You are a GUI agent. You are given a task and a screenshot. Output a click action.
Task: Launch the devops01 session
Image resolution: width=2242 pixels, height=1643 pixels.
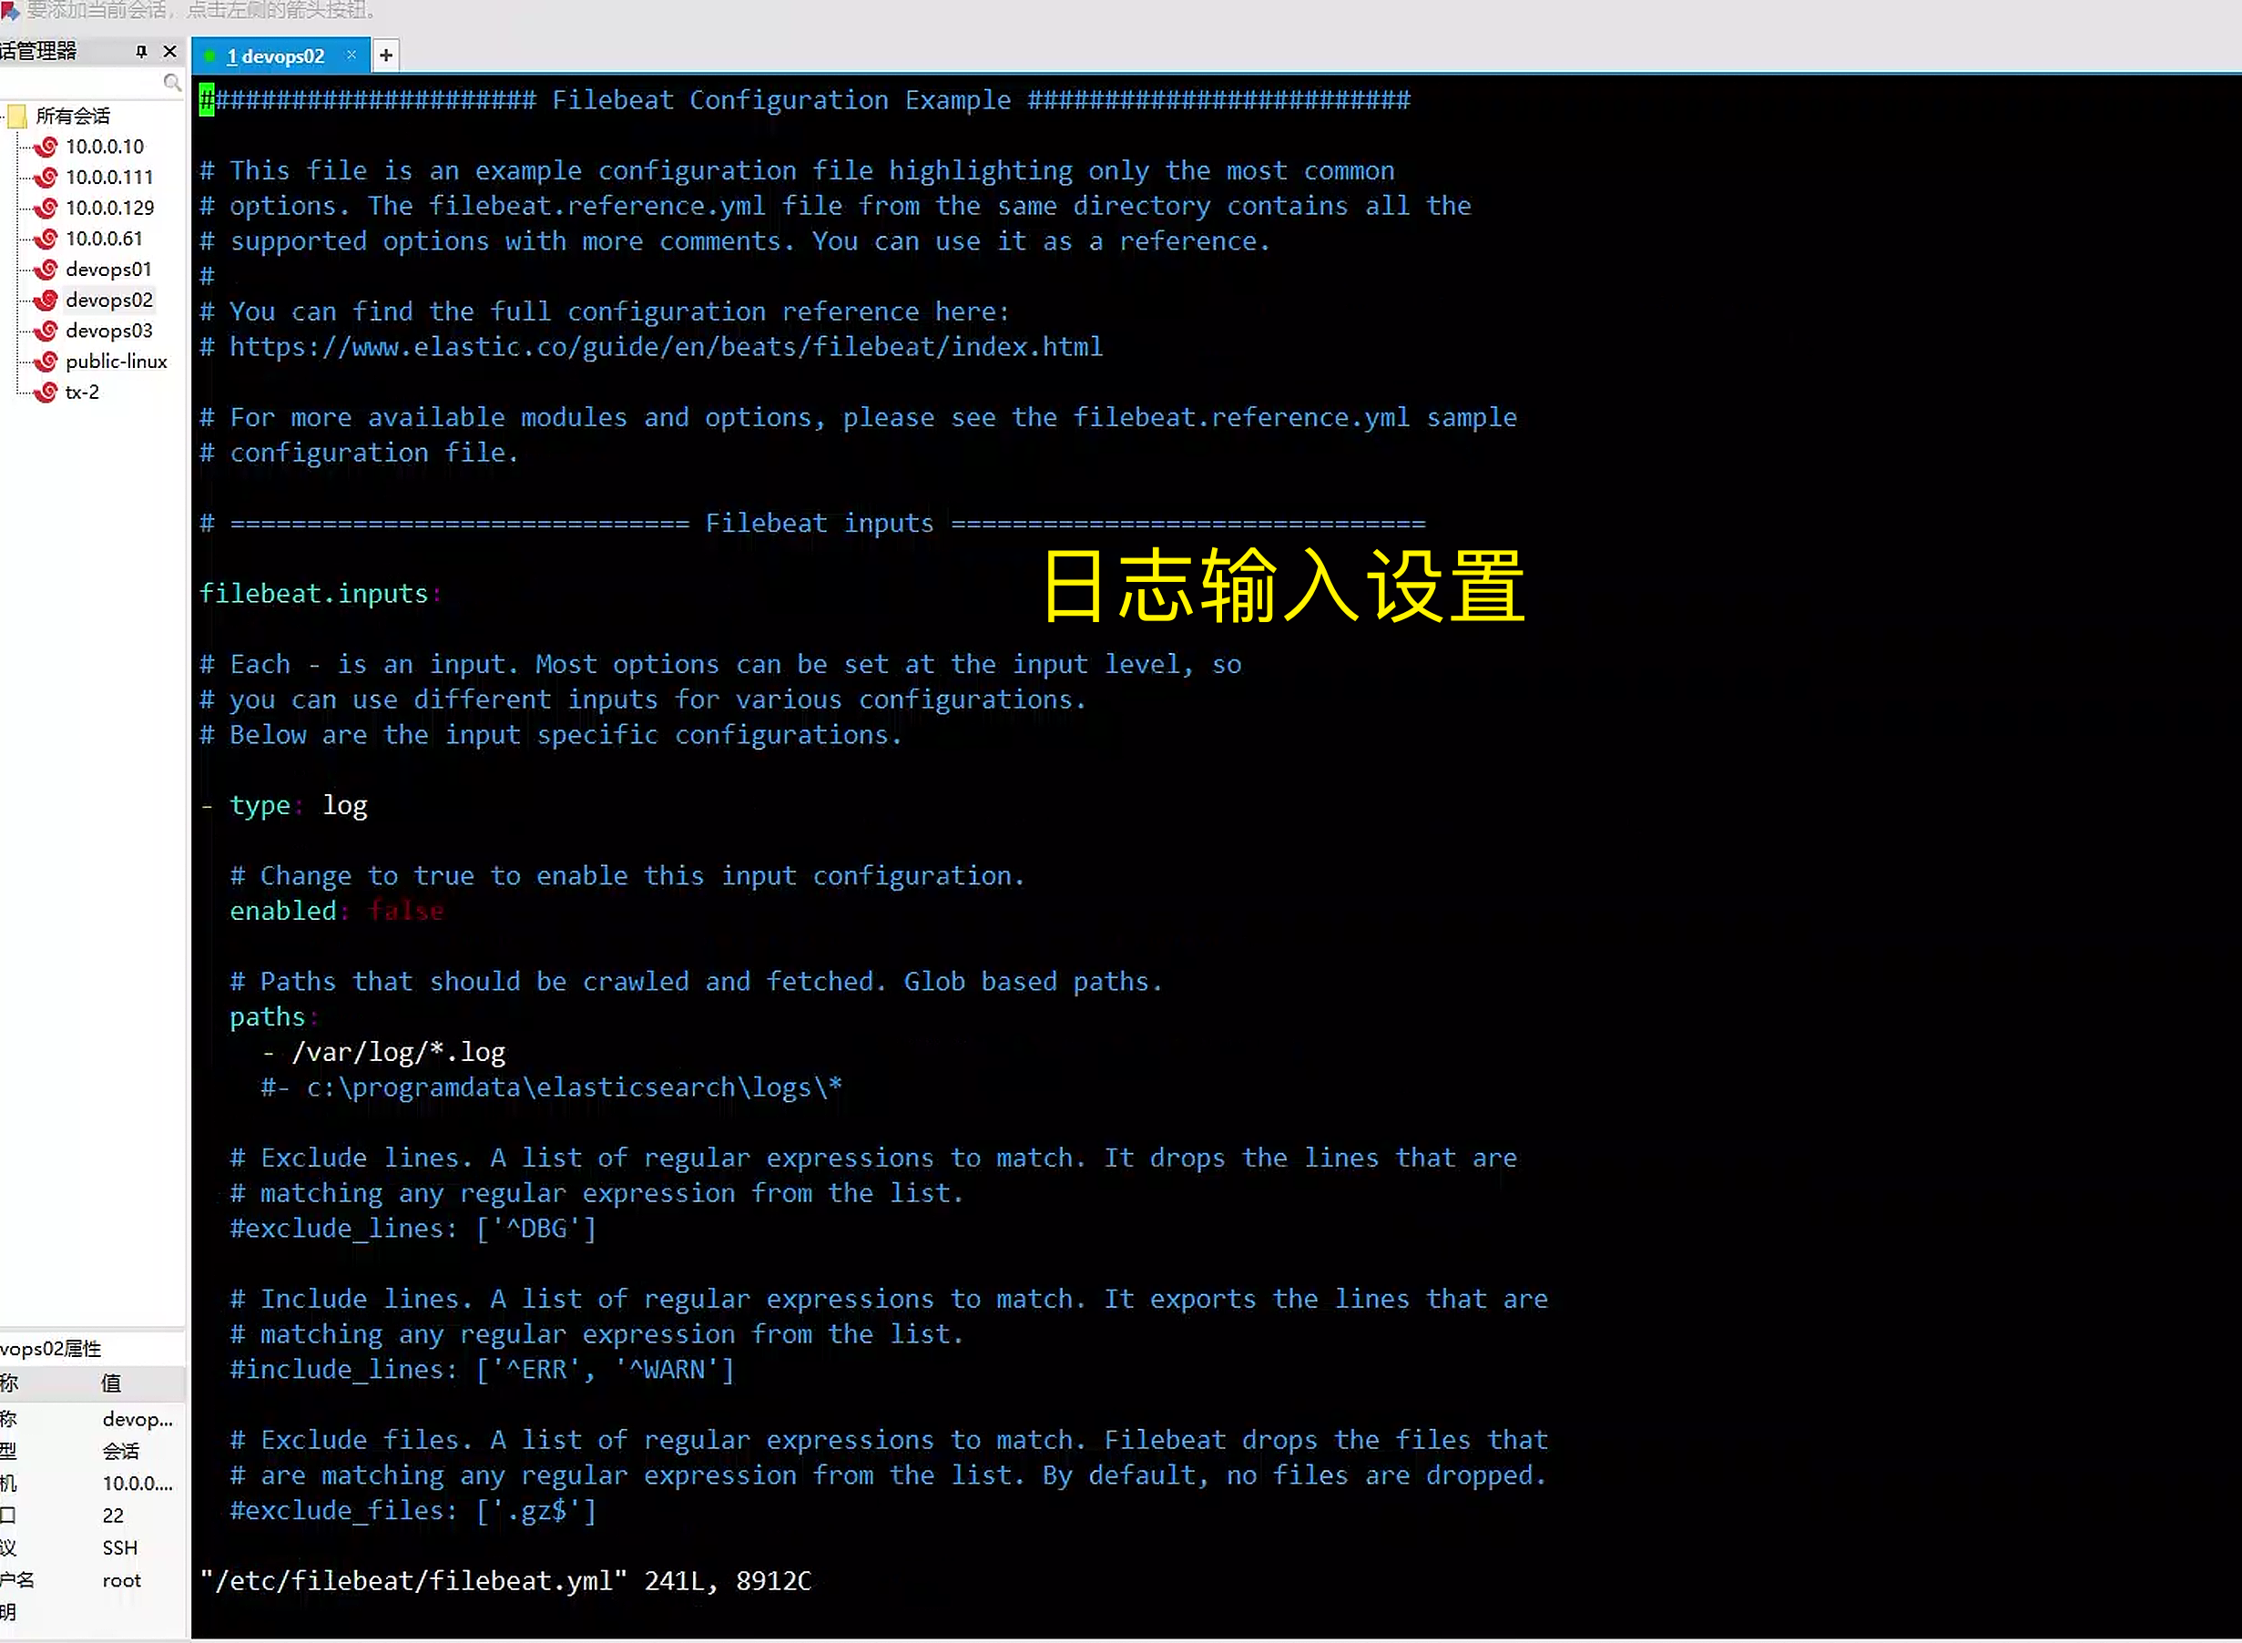click(107, 269)
